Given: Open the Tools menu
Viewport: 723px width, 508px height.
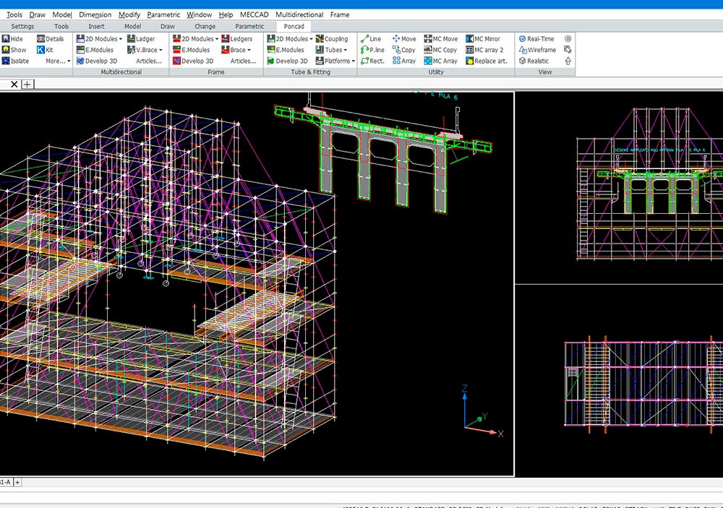Looking at the screenshot, I should (x=14, y=14).
